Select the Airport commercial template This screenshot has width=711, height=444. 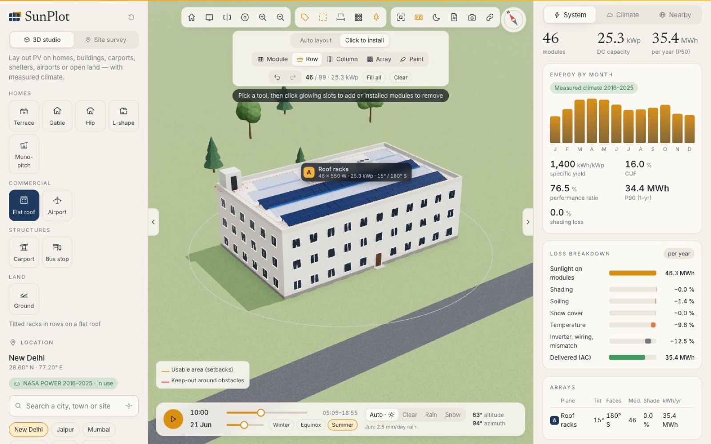click(x=57, y=206)
